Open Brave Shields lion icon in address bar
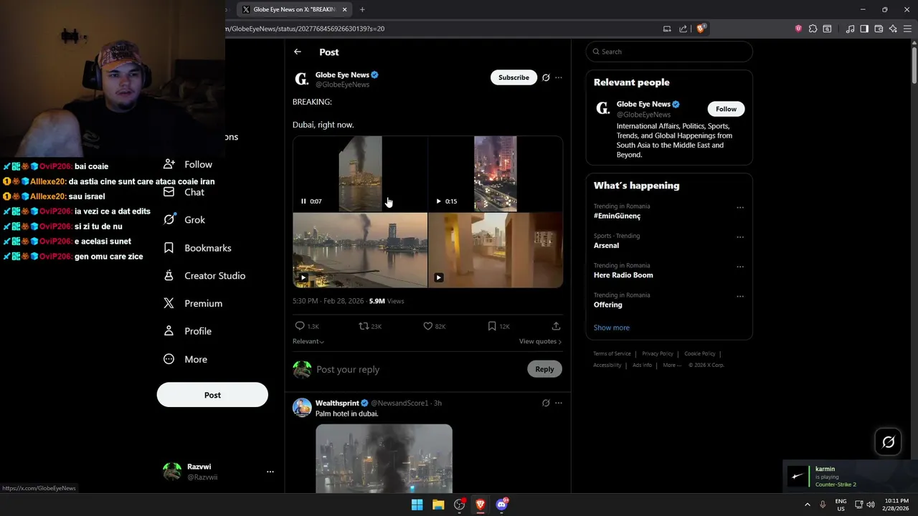918x516 pixels. [x=701, y=29]
